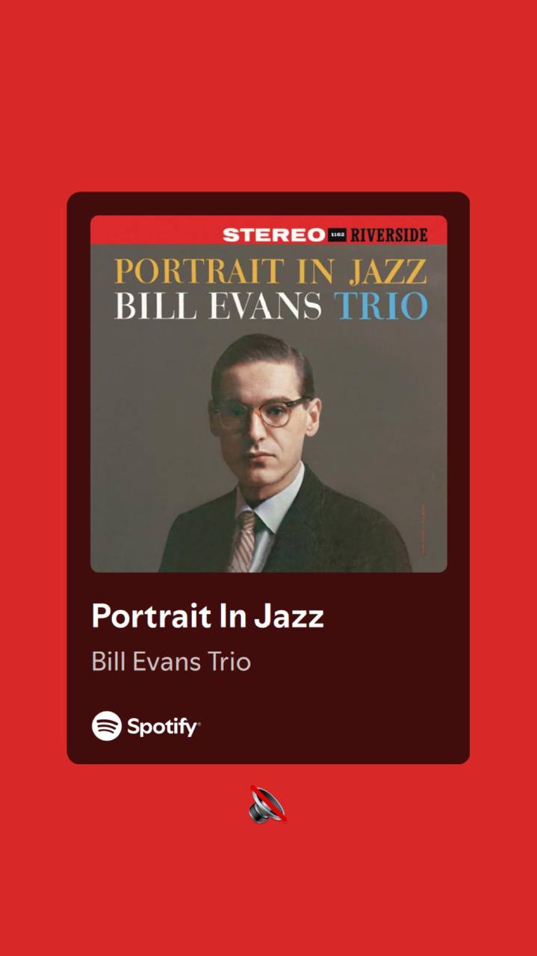Image resolution: width=537 pixels, height=956 pixels.
Task: Tap the red background above the card
Action: (269, 96)
